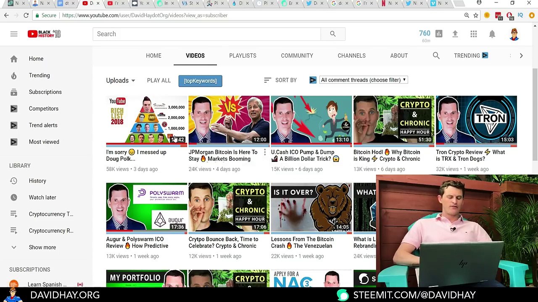Click the PLAY ALL button
This screenshot has width=538, height=302.
coord(159,81)
